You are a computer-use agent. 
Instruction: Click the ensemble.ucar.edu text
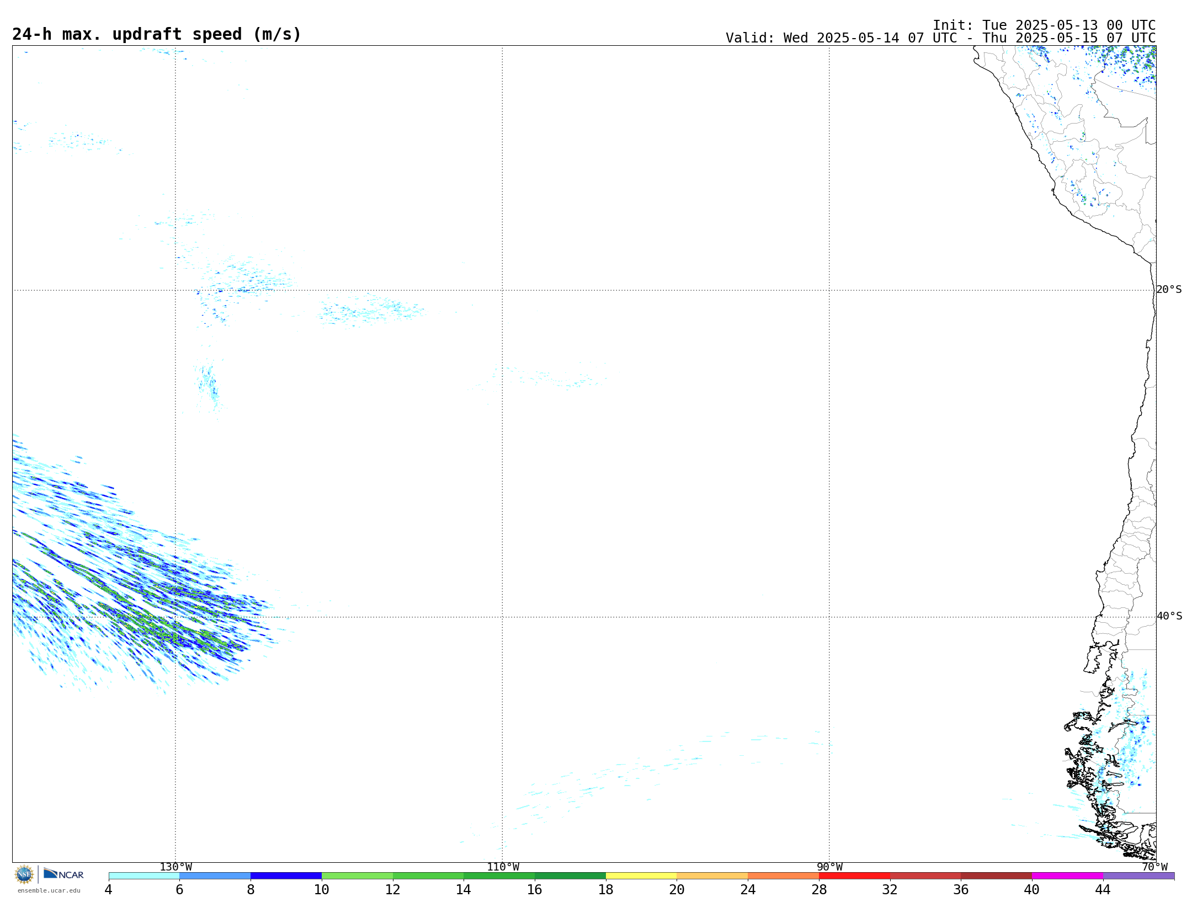click(x=49, y=890)
